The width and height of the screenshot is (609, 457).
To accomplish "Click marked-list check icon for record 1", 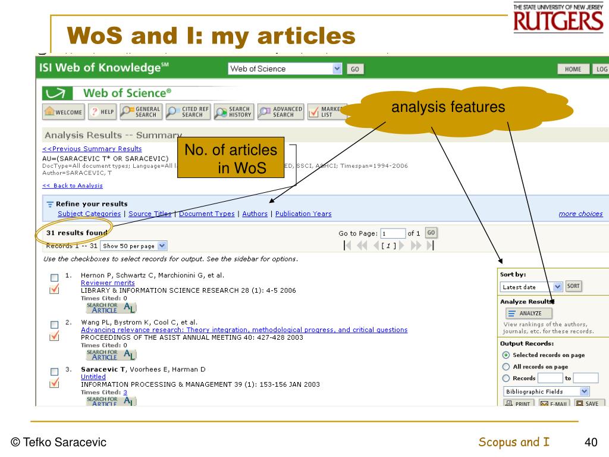I will (54, 289).
